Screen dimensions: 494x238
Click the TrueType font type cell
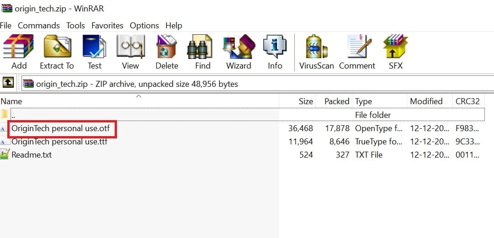(379, 142)
